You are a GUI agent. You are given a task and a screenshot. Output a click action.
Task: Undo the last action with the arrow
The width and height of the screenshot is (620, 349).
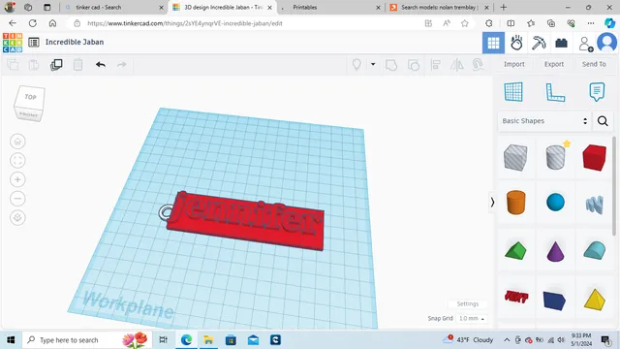click(x=101, y=65)
